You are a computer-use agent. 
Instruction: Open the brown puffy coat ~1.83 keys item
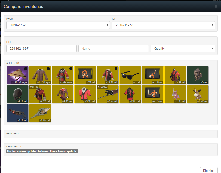pyautogui.click(x=40, y=75)
